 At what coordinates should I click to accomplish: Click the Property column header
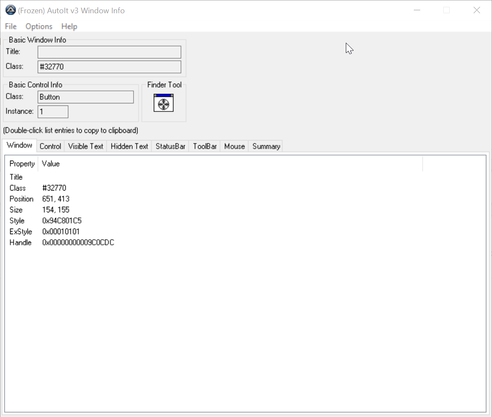tap(22, 164)
